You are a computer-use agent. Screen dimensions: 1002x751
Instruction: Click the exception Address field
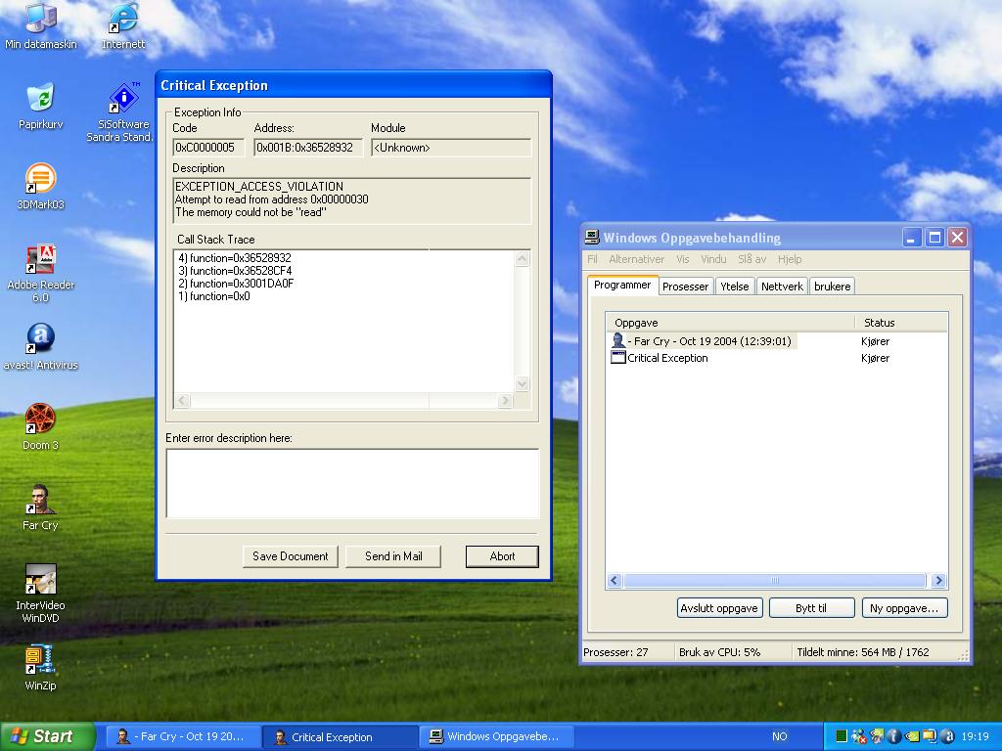pos(308,148)
